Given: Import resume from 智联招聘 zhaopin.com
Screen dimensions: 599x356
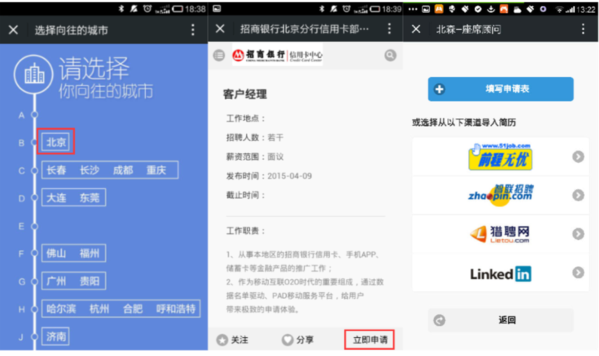Looking at the screenshot, I should click(x=500, y=195).
